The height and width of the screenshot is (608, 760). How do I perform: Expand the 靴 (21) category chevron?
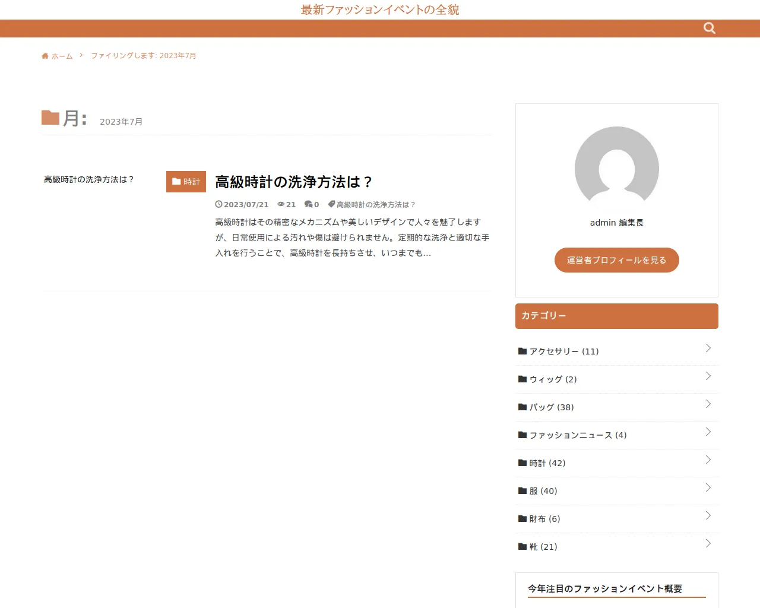pyautogui.click(x=708, y=543)
